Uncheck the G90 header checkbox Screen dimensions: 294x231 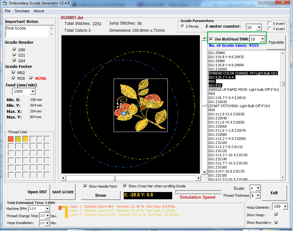(x=14, y=50)
